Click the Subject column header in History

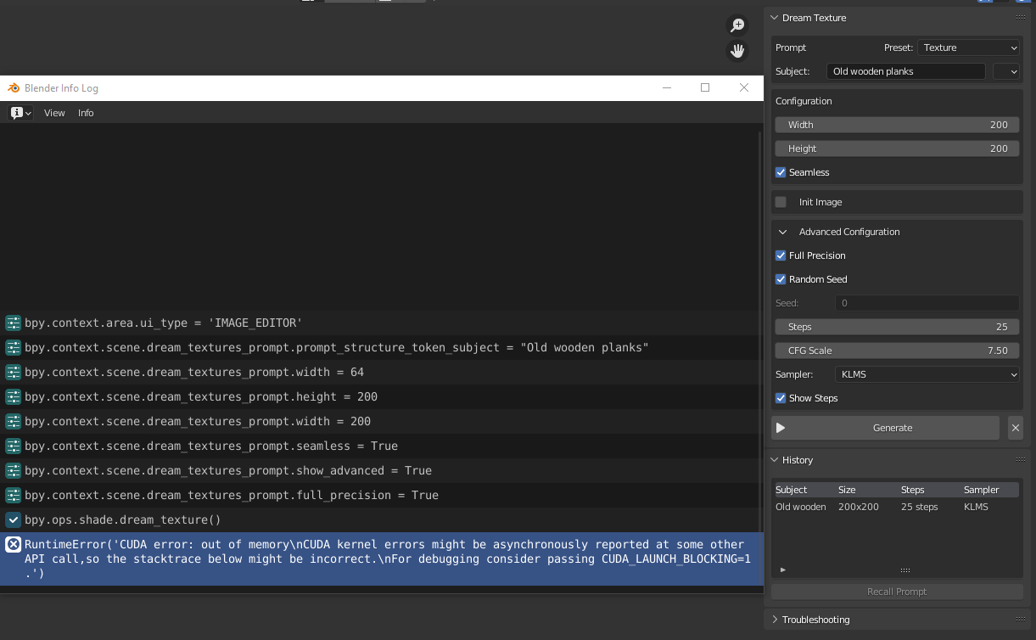[x=792, y=490]
